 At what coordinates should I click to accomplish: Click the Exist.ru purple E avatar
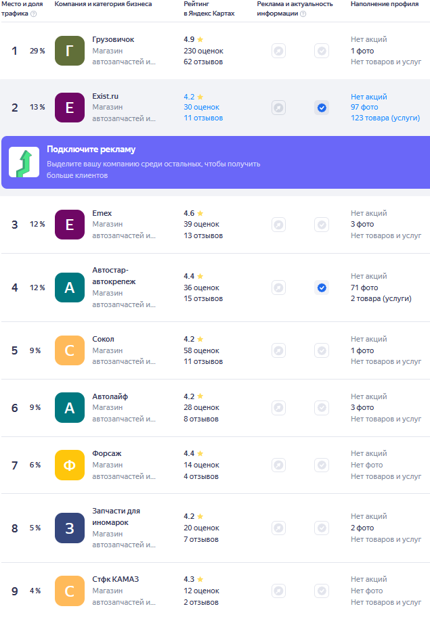click(x=70, y=108)
